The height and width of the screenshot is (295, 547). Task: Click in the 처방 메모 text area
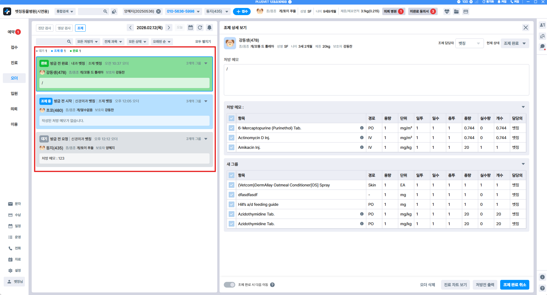tap(376, 80)
